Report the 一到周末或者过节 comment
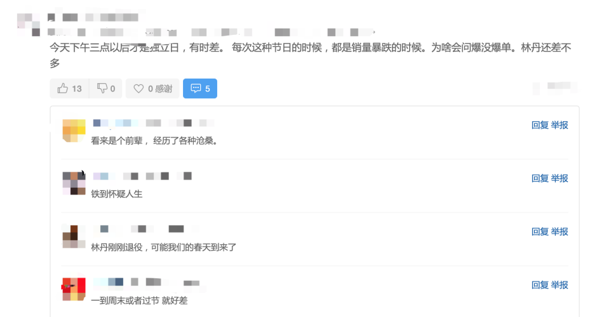 coord(559,285)
